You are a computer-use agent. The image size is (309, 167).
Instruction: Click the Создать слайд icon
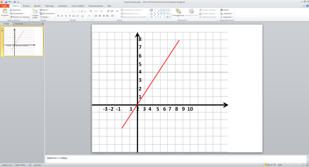point(35,12)
